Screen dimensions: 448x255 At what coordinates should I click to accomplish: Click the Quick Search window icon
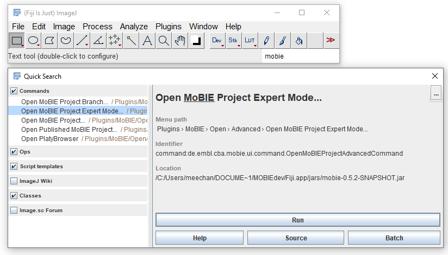click(17, 76)
